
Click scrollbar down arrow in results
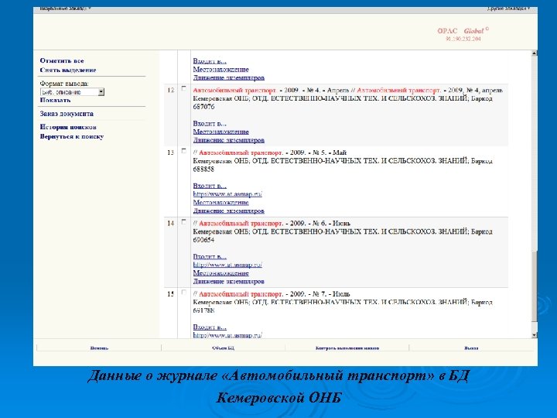point(535,335)
